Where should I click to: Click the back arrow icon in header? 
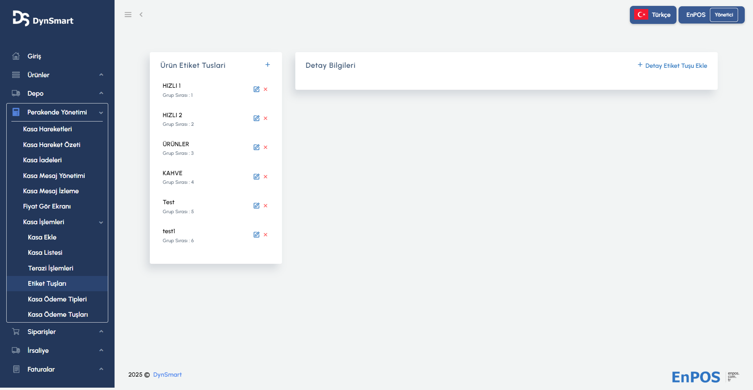141,15
